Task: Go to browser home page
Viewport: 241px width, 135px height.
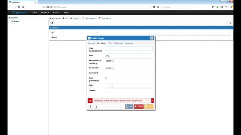Action: [23, 7]
